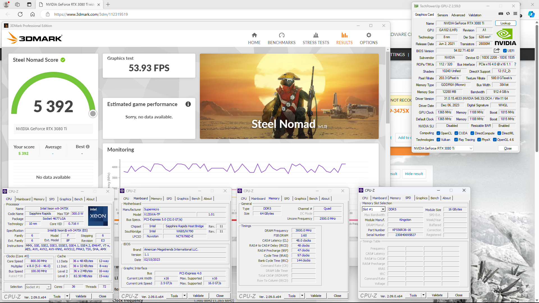This screenshot has height=303, width=539.
Task: Click Close button in CPU-Z SPD window
Action: click(x=459, y=295)
